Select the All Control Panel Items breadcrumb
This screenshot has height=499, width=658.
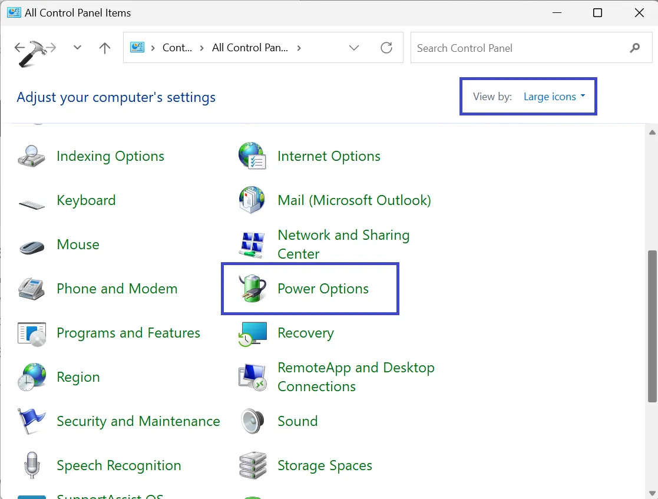pos(251,48)
